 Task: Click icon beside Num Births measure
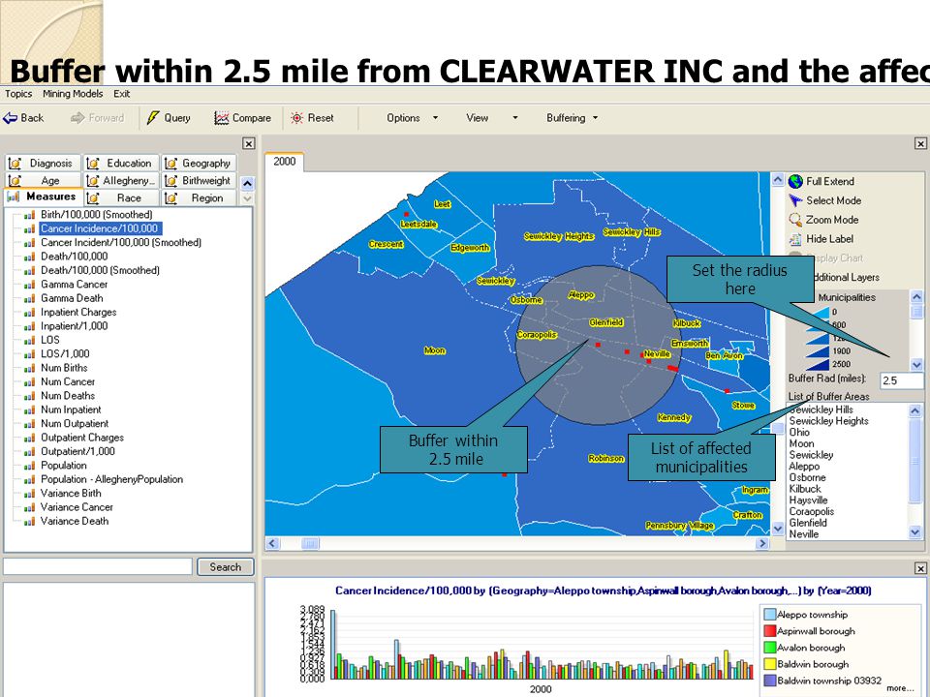[29, 368]
